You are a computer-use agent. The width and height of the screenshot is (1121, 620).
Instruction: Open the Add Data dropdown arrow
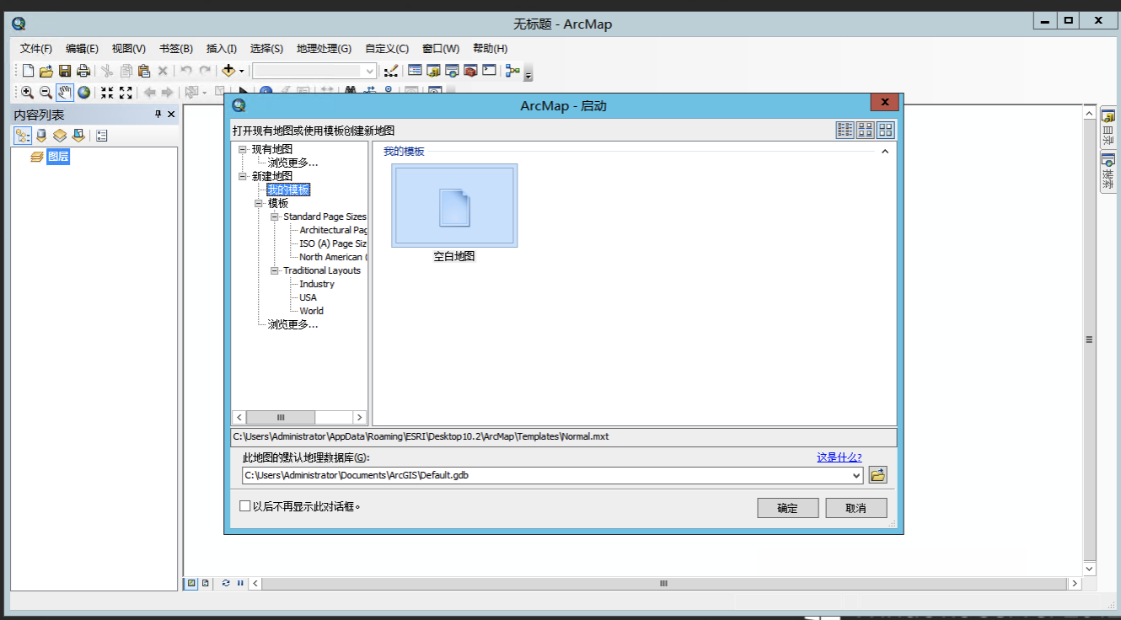click(241, 71)
